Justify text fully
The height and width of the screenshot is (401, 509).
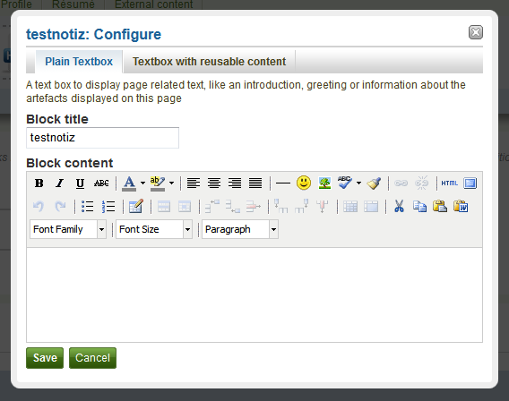tap(255, 183)
